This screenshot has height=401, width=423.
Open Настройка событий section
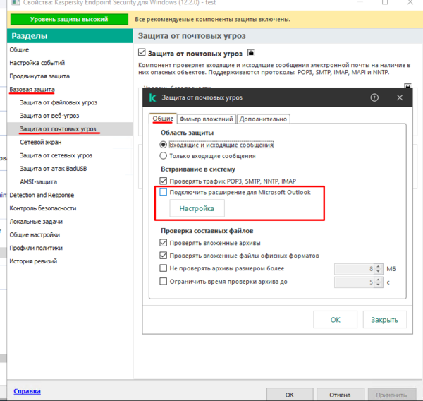[x=37, y=63]
